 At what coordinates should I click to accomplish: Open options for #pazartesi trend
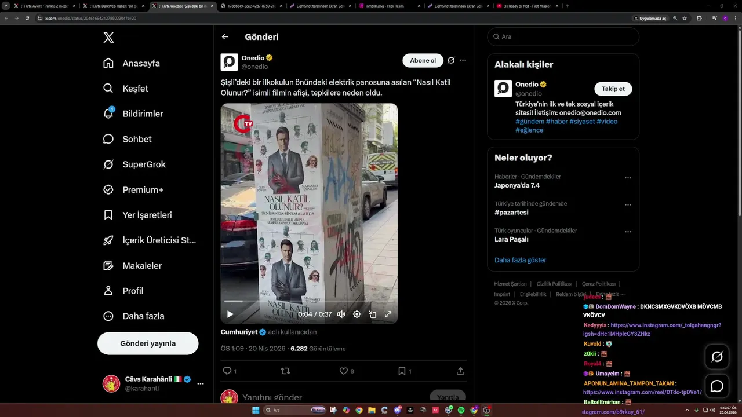(x=628, y=205)
